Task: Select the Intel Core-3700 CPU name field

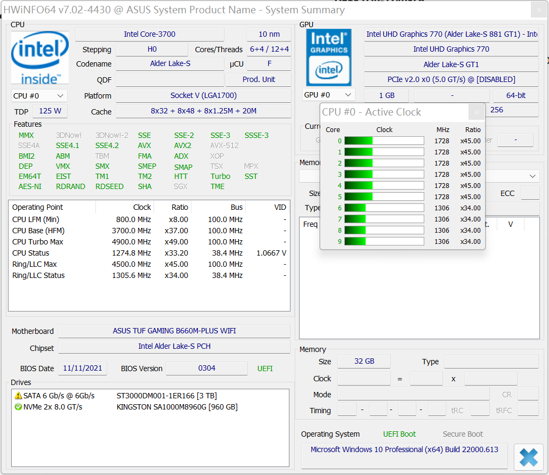Action: coord(149,34)
